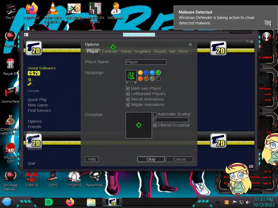
Task: Open the OOPS desktop icon
Action: click(x=53, y=179)
